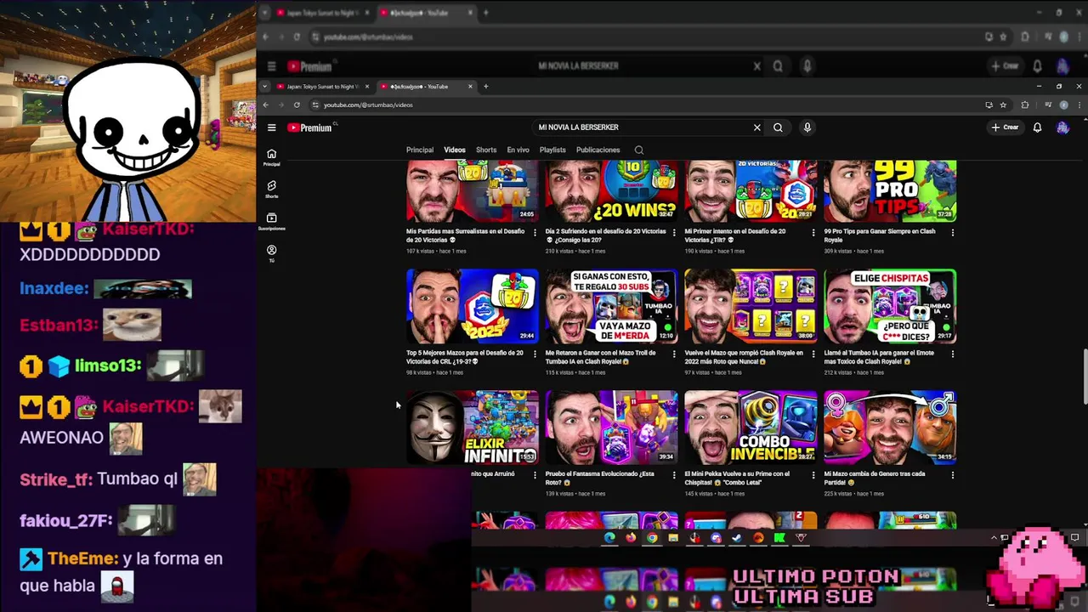
Task: Click notifications bell in background YouTube window
Action: point(1037,66)
